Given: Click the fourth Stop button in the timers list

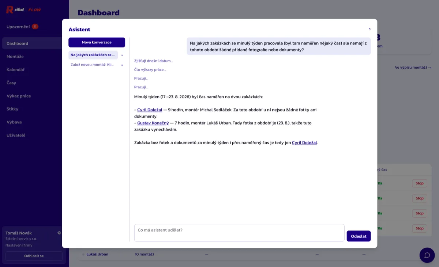Looking at the screenshot, I should (420, 228).
